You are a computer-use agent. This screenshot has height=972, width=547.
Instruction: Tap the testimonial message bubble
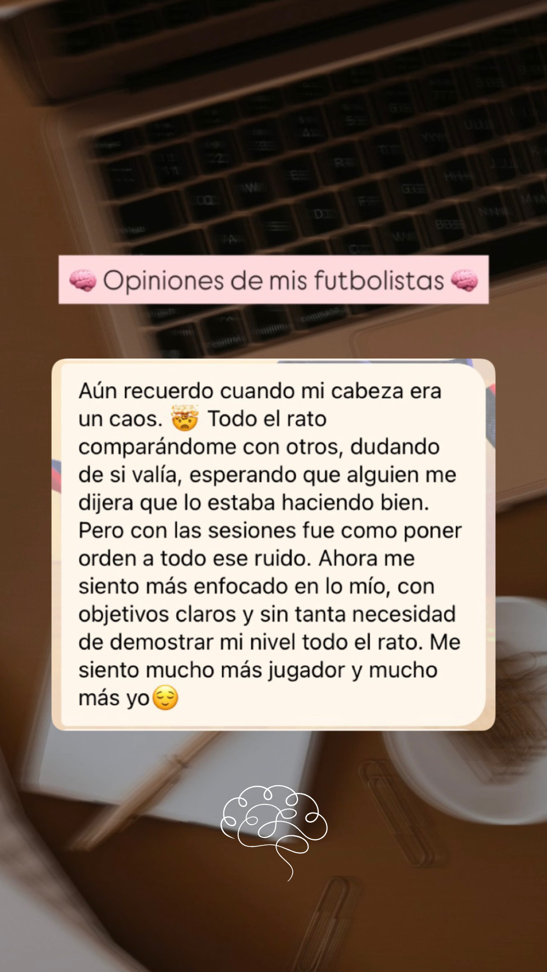tap(273, 545)
